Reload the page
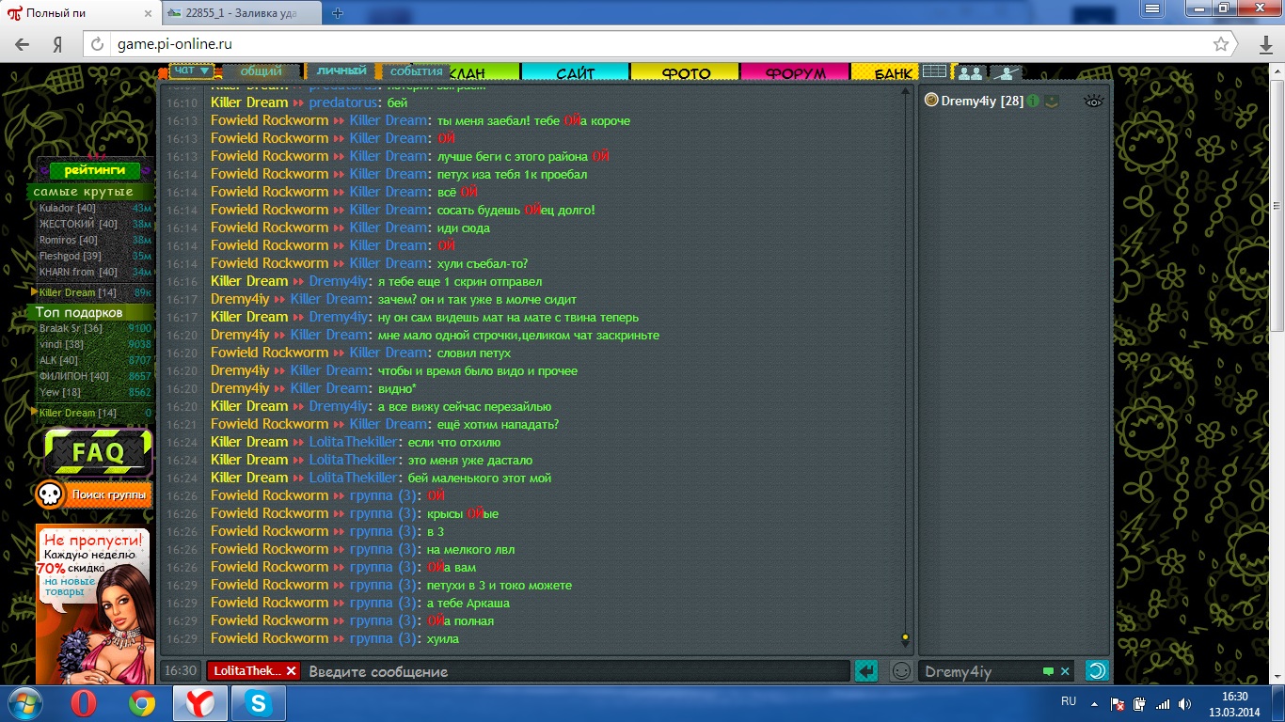Viewport: 1285px width, 722px height. (96, 44)
